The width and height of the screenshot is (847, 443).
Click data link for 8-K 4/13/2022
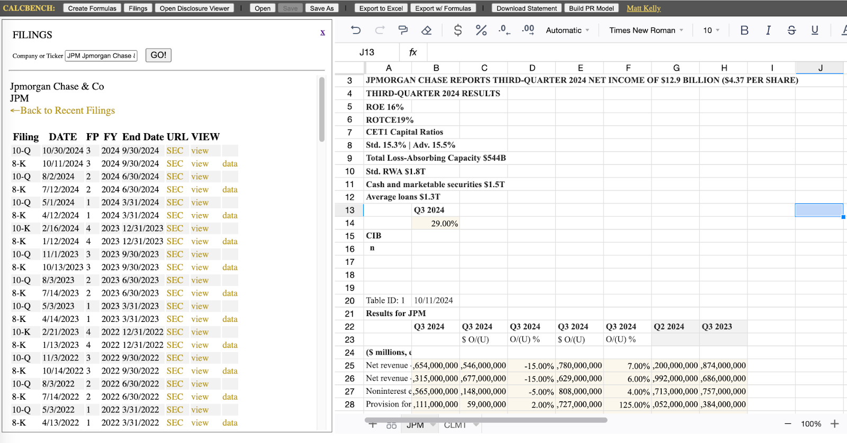(x=230, y=423)
